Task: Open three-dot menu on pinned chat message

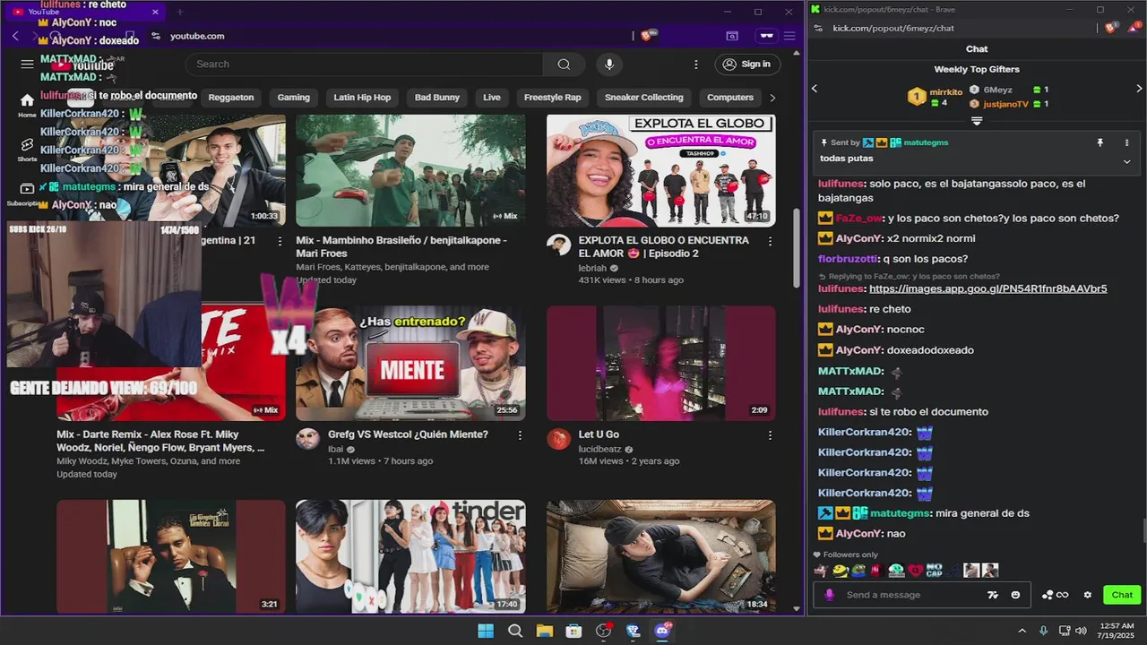Action: (1127, 142)
